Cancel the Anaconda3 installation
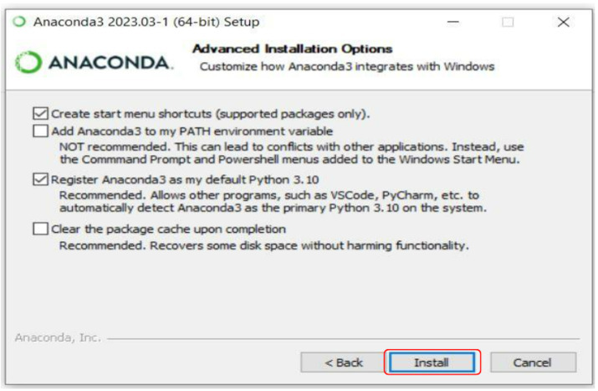Screen dimensions: 598x391 (533, 363)
